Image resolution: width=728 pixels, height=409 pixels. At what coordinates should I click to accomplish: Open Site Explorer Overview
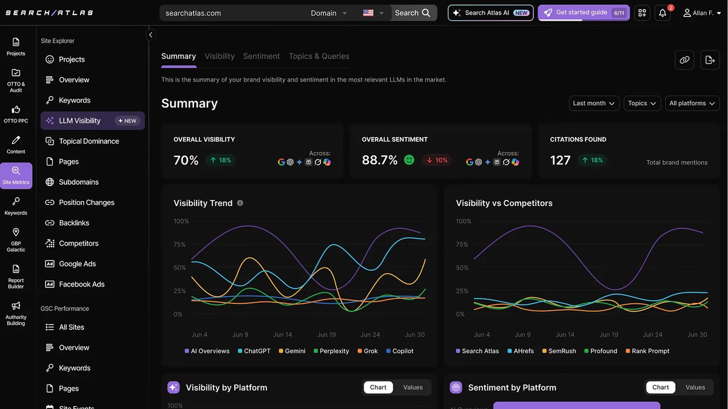coord(92,80)
